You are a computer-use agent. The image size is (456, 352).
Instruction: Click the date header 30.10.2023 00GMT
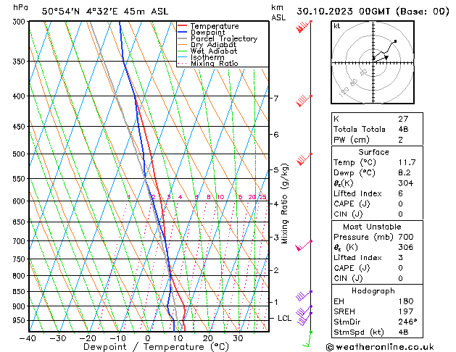373,11
